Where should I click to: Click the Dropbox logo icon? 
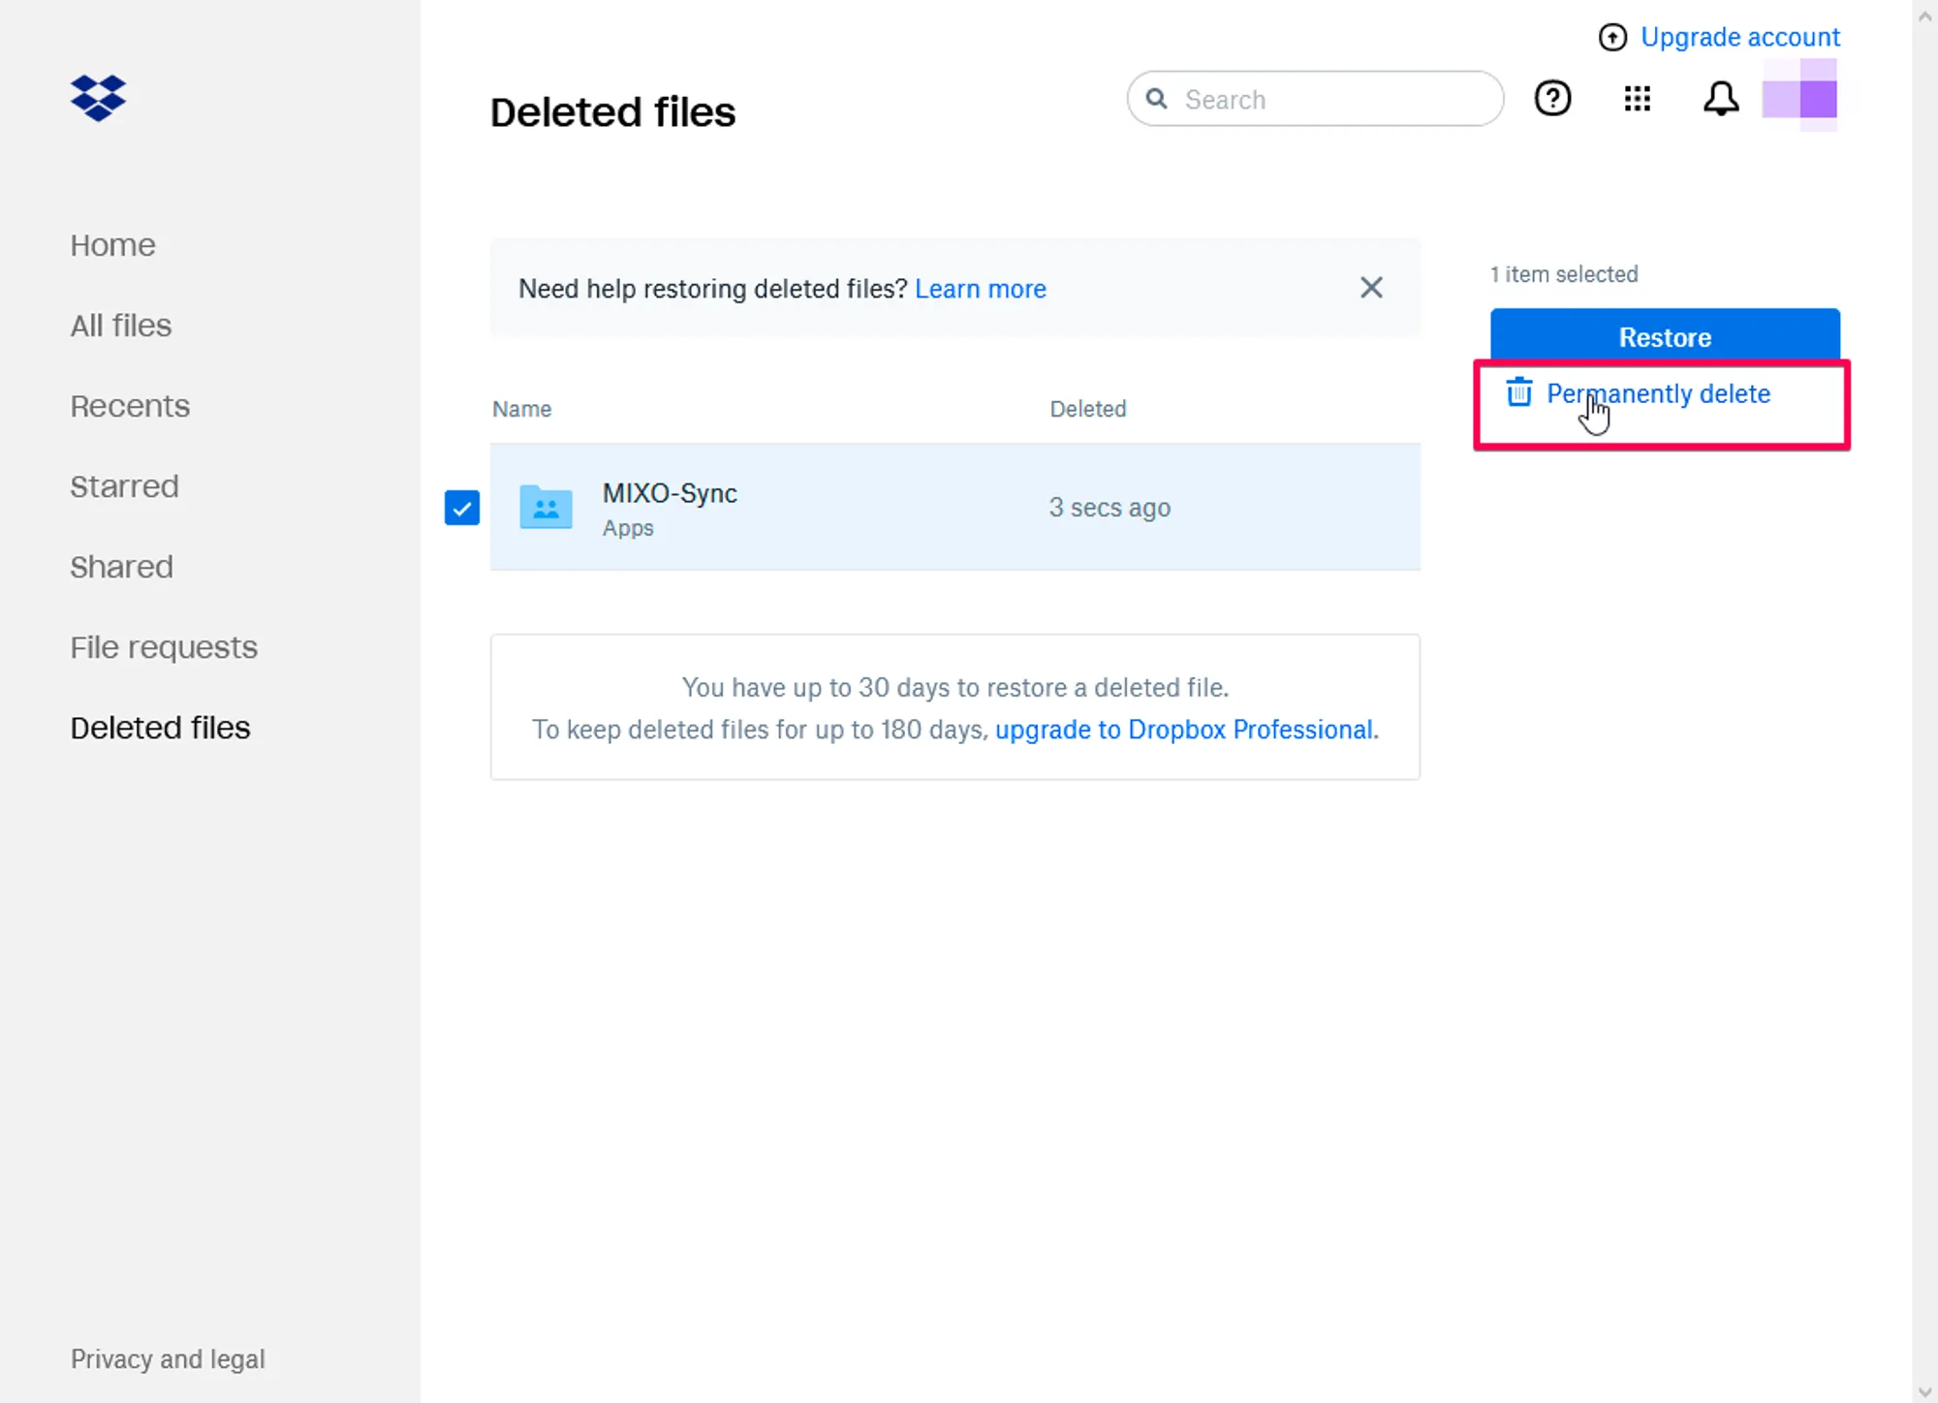click(98, 98)
